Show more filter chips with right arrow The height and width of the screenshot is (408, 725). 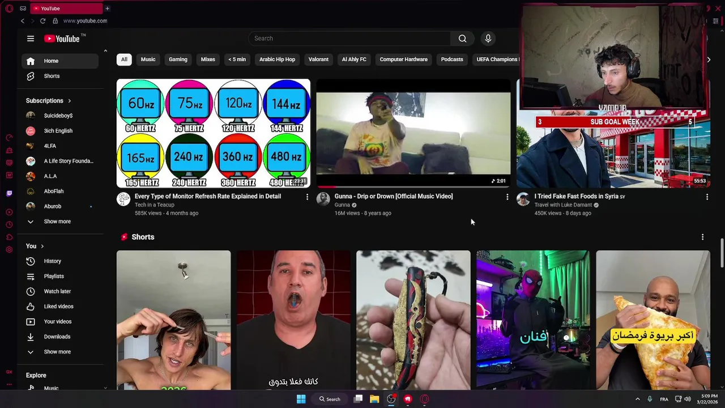pyautogui.click(x=708, y=59)
